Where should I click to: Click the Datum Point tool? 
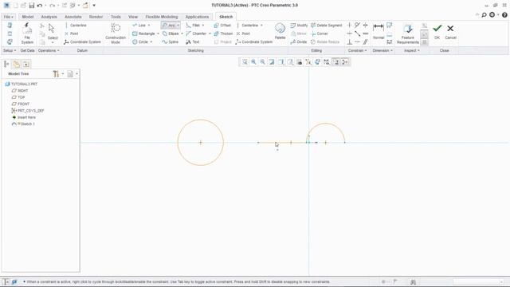point(71,33)
